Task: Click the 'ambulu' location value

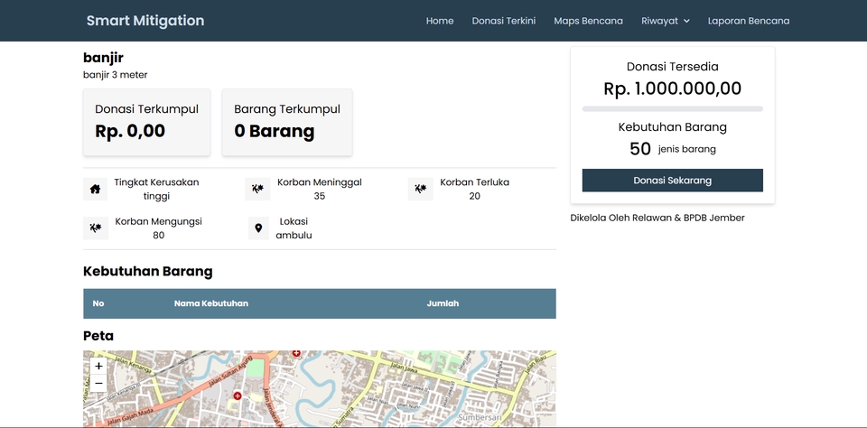Action: (294, 235)
